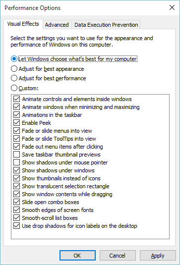Switch to the Visual Effects tab

[23, 24]
